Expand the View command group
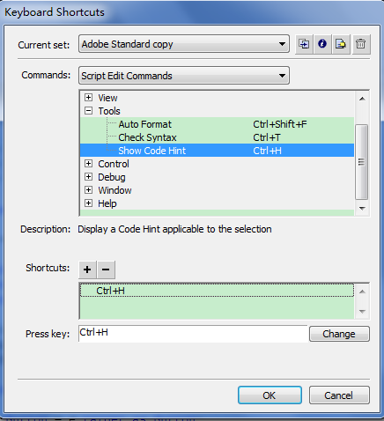 (x=88, y=97)
